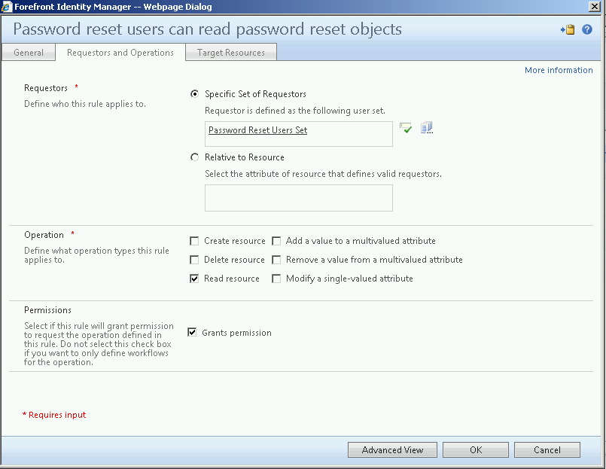Click the 'Permissions' section heading
The height and width of the screenshot is (469, 606).
[x=47, y=310]
